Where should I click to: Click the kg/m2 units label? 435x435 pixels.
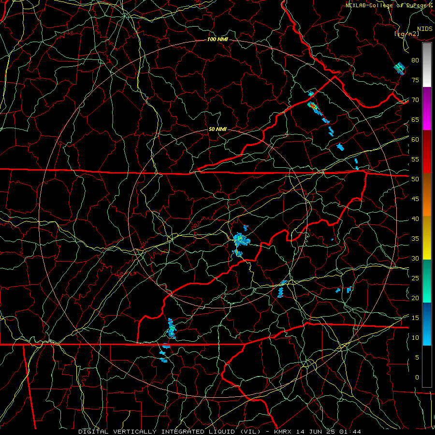(407, 34)
